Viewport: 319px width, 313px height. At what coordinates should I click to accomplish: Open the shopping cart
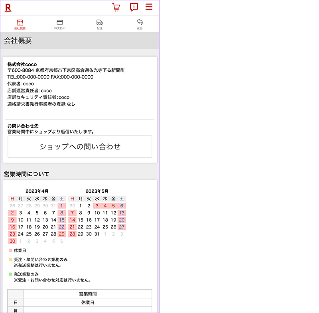[116, 8]
